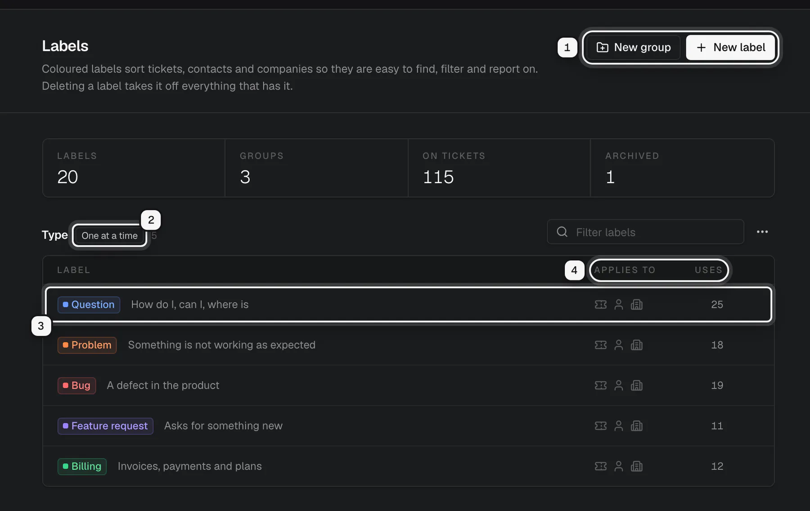Click the LABEL column header
The width and height of the screenshot is (810, 511).
click(73, 270)
